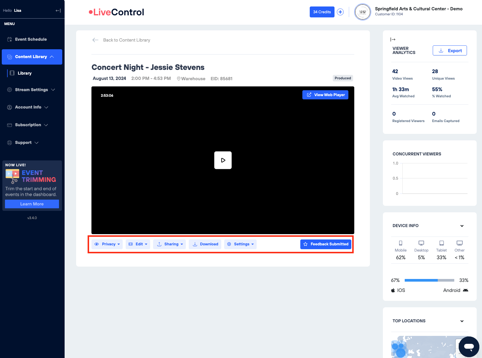Screen dimensions: 482x358
Task: Open Event Schedule in the menu
Action: pyautogui.click(x=31, y=39)
